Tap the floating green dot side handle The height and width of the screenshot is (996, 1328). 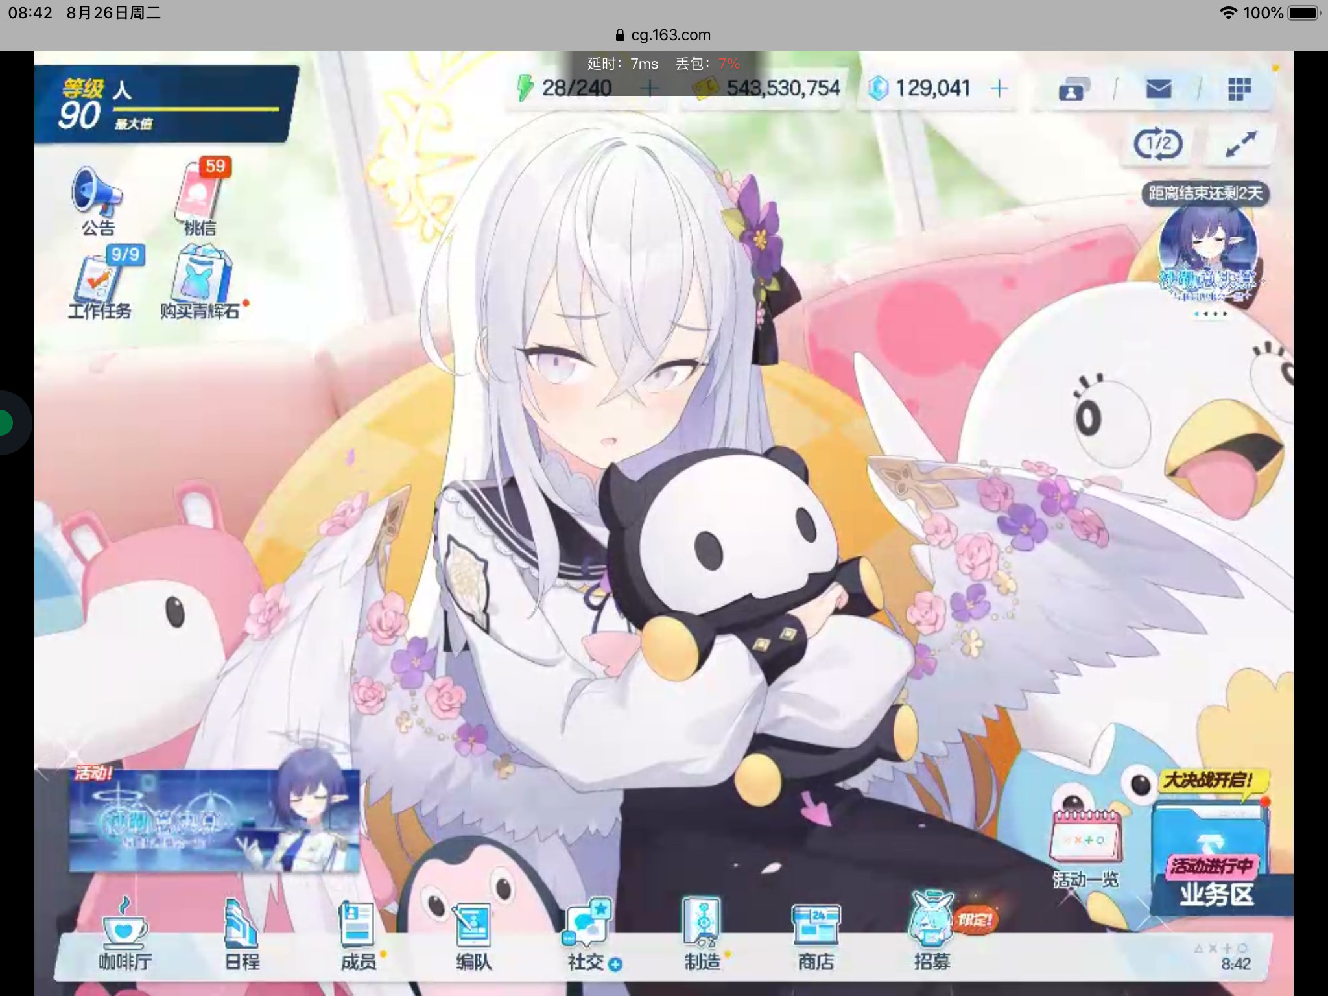[6, 423]
